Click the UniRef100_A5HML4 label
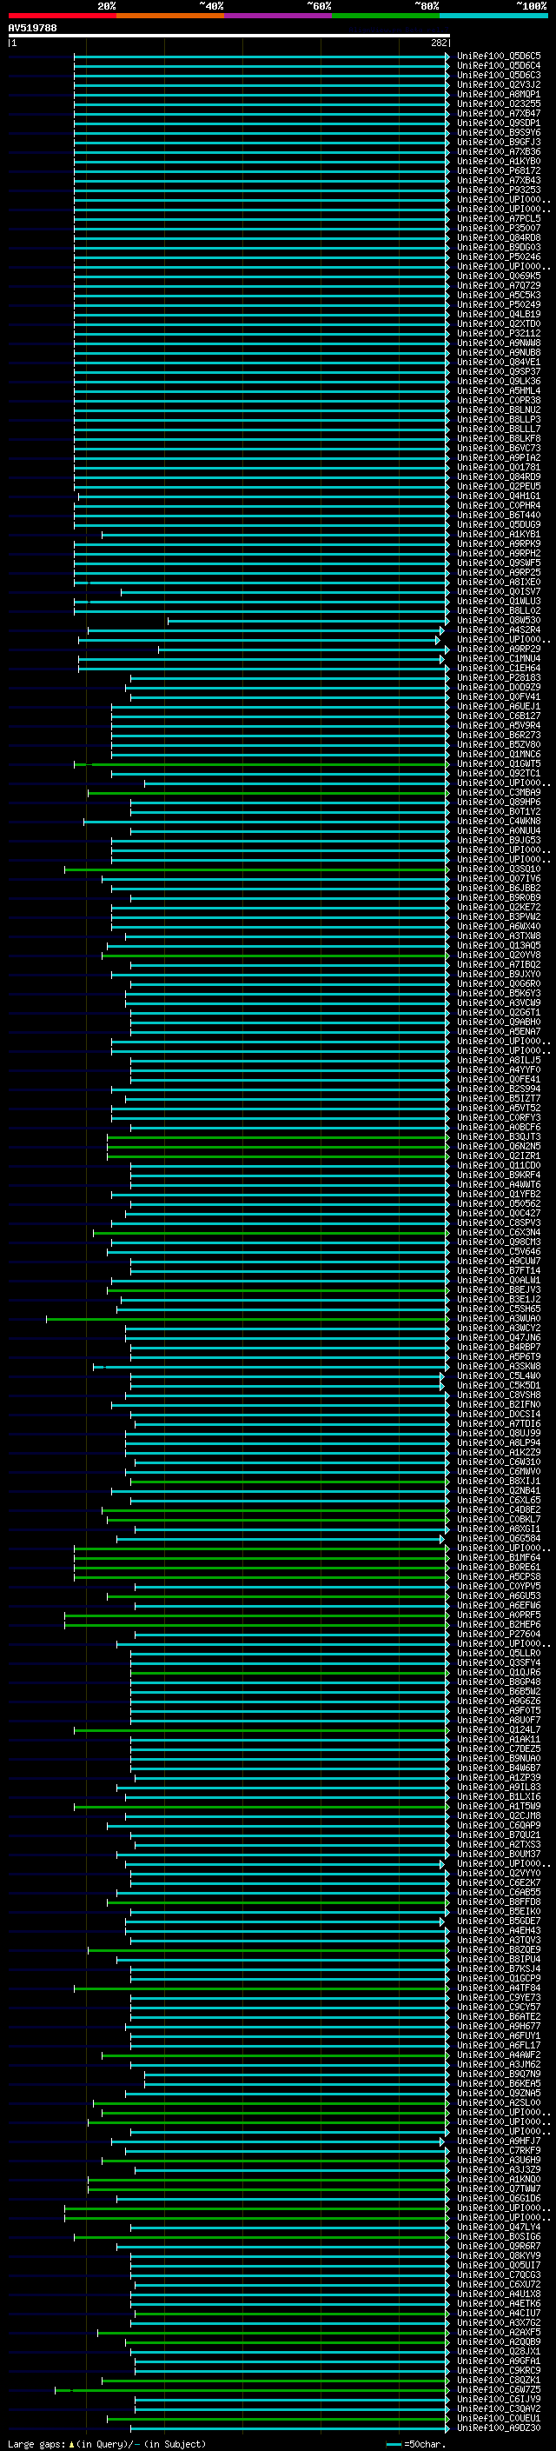The image size is (556, 2451). point(499,391)
